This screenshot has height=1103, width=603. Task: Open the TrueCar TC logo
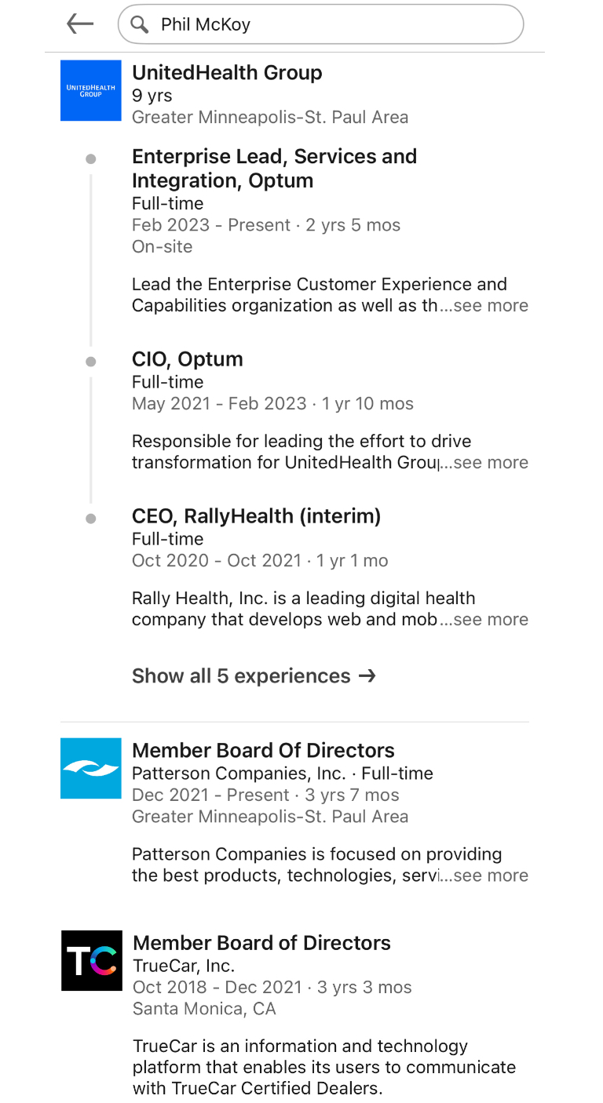92,961
